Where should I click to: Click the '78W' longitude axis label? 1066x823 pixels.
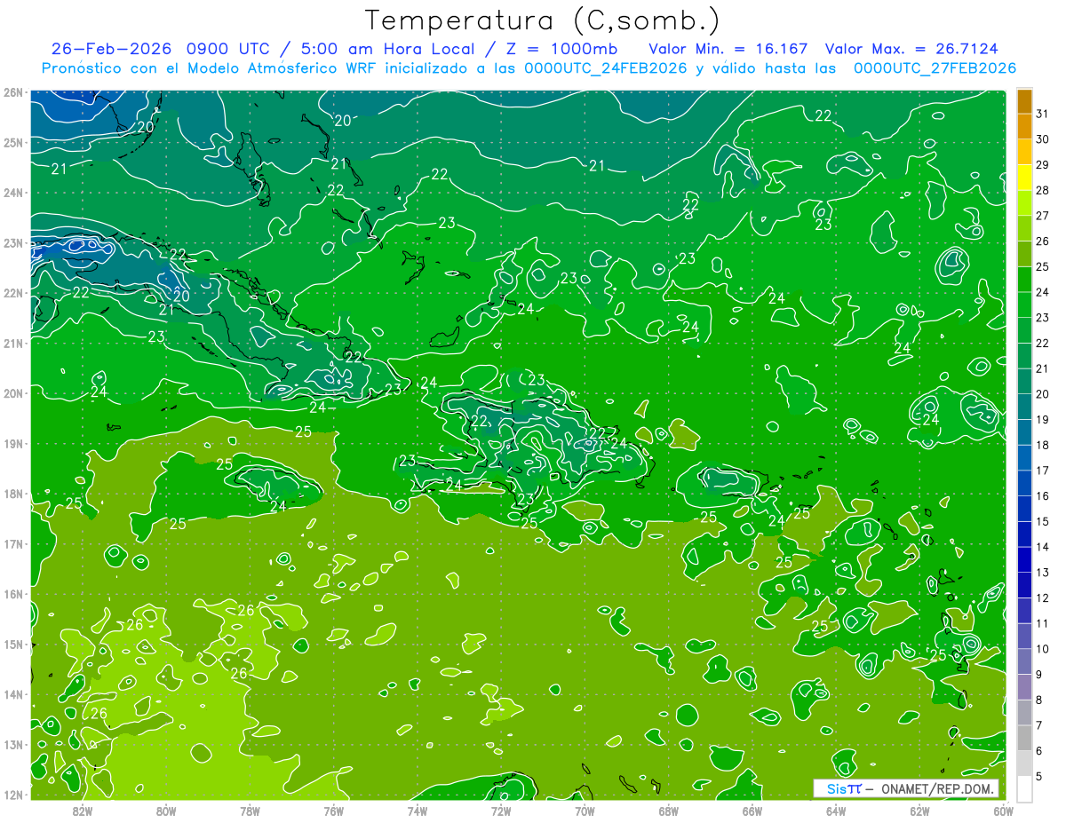pyautogui.click(x=250, y=811)
